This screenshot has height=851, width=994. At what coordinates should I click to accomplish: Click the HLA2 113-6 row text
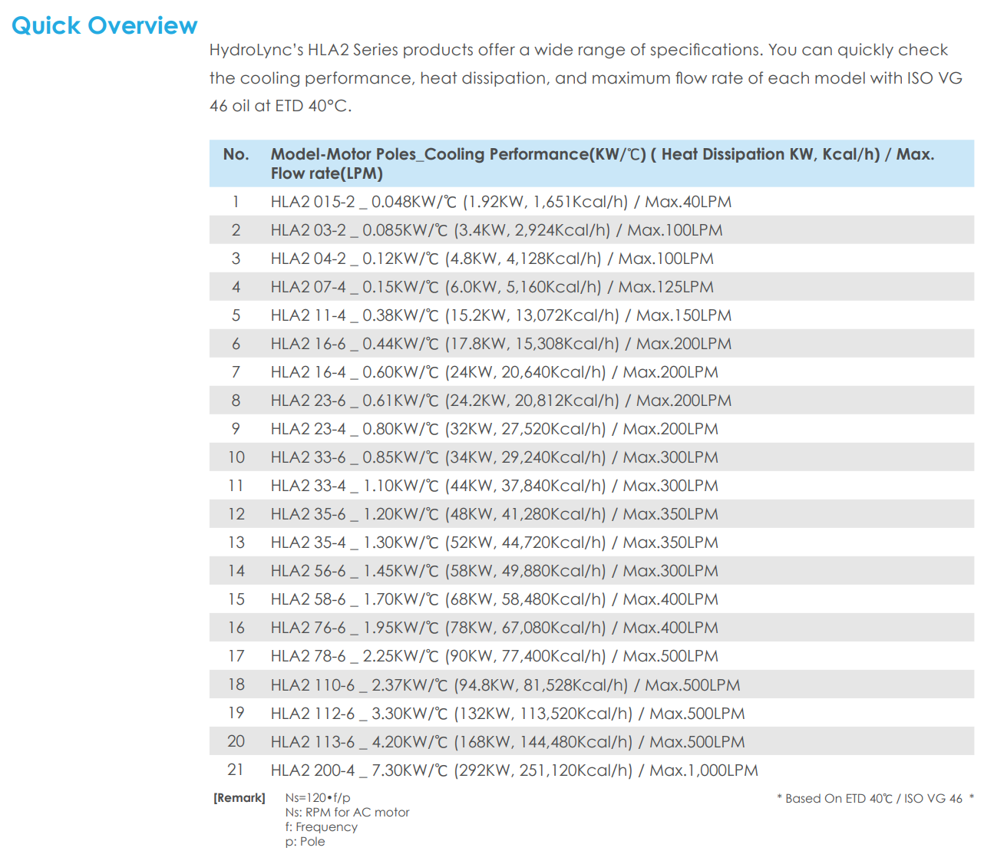tap(507, 742)
